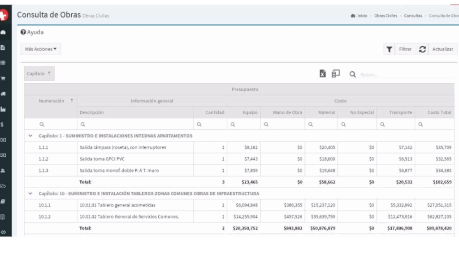Image resolution: width=459 pixels, height=258 pixels.
Task: Sort by the Numeración column header
Action: [x=51, y=101]
